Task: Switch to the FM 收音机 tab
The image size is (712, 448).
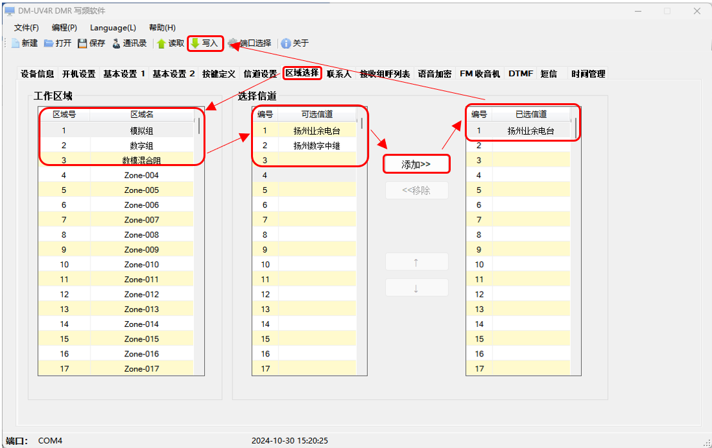Action: [480, 74]
